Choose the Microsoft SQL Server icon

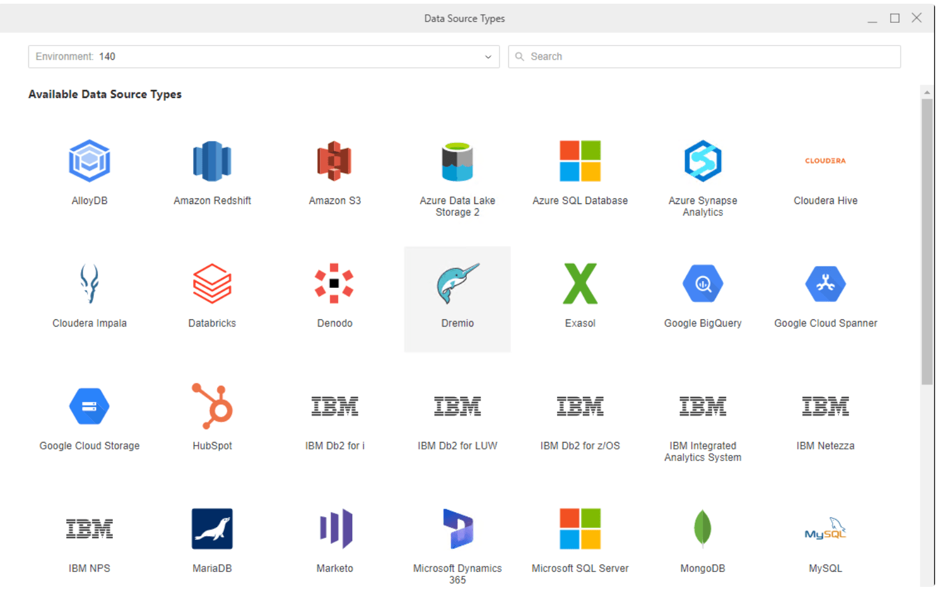point(580,529)
